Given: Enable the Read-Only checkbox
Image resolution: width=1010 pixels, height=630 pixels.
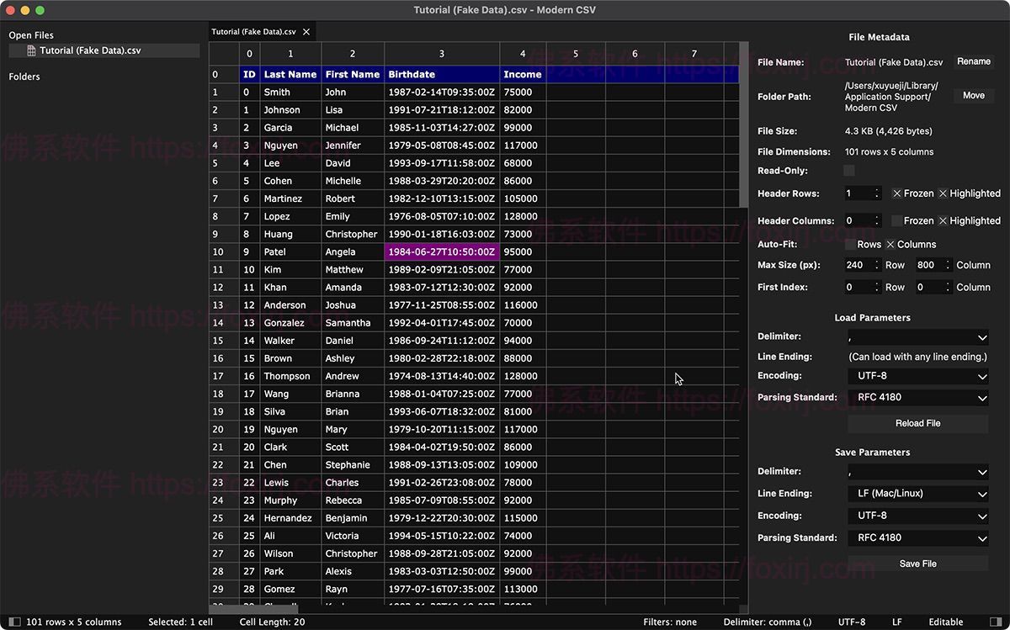Looking at the screenshot, I should tap(848, 170).
